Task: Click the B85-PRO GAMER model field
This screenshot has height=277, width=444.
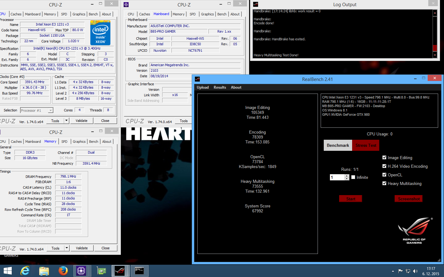Action: pos(179,31)
